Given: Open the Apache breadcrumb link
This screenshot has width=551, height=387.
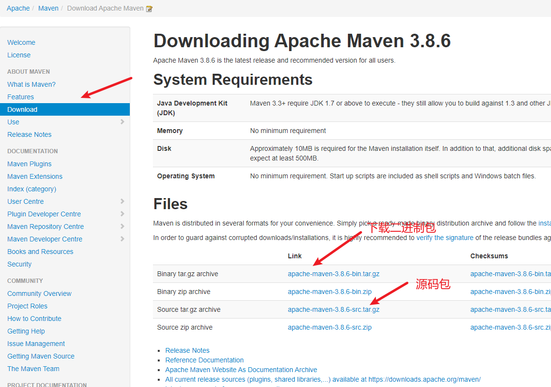Looking at the screenshot, I should tap(18, 8).
